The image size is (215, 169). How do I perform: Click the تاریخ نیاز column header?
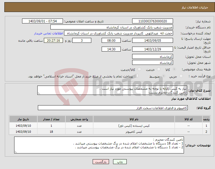click(x=23, y=119)
